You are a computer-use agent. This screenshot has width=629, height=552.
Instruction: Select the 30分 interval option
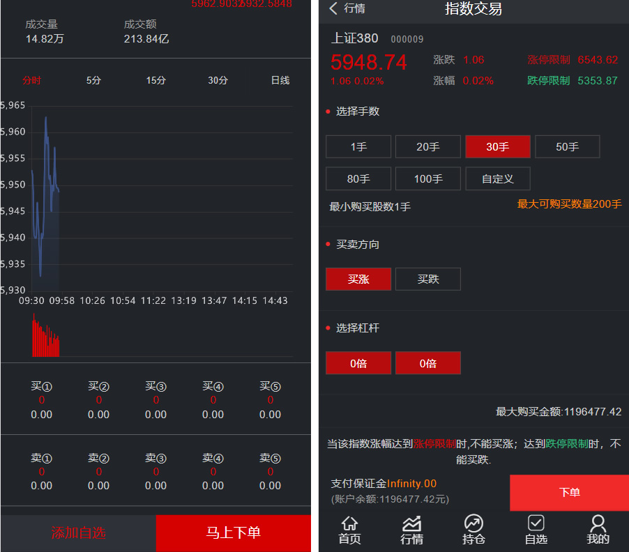tap(217, 80)
